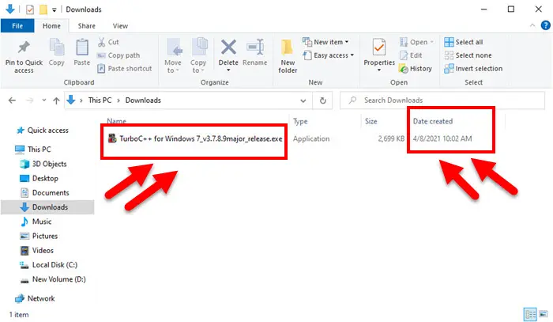The image size is (553, 322).
Task: Open recent locations dropdown arrow
Action: (43, 100)
